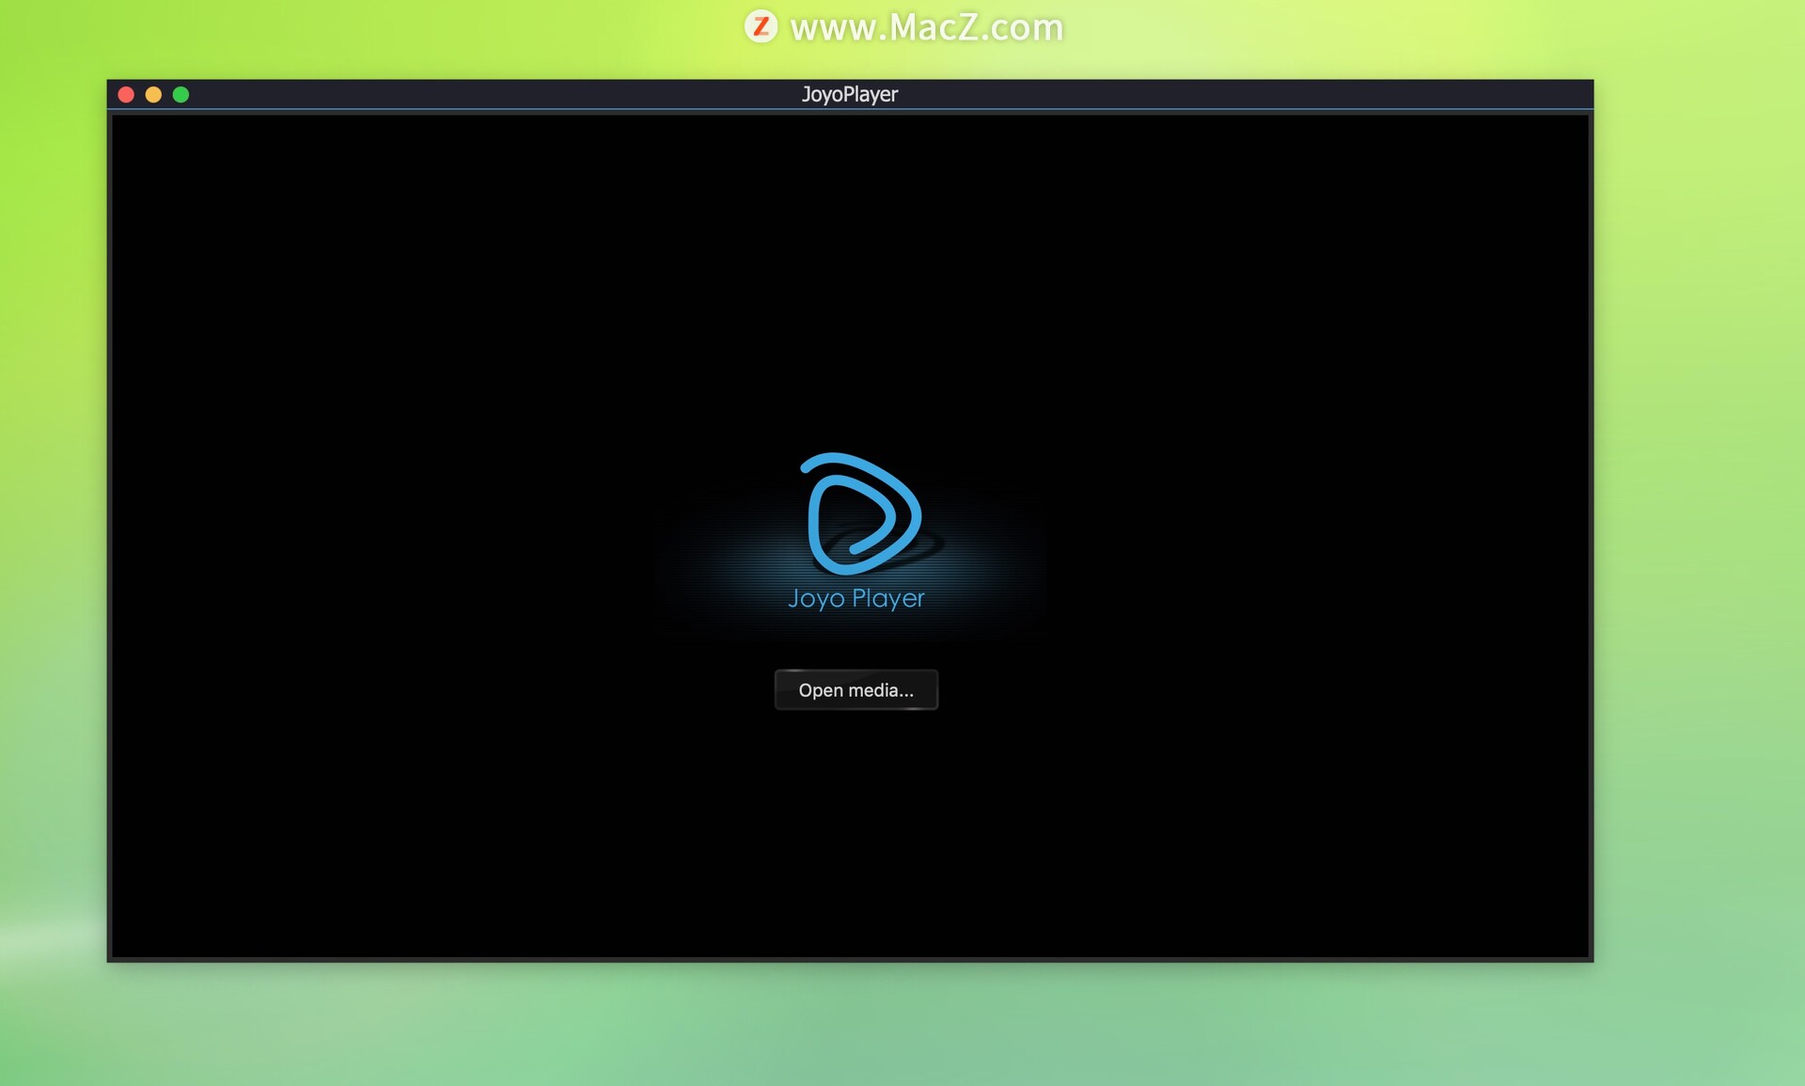Click the JoyoPlayer window title text
The width and height of the screenshot is (1805, 1086).
849,94
